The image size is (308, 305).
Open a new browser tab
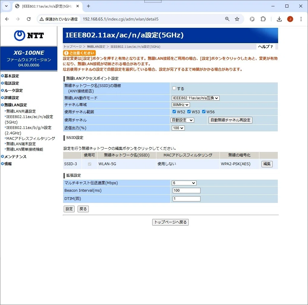point(88,6)
